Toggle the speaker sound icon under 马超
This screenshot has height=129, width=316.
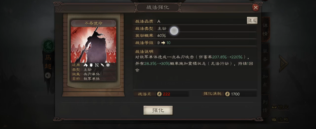pyautogui.click(x=48, y=76)
